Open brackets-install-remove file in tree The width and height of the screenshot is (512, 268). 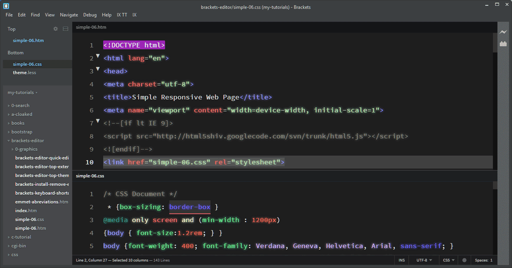point(42,184)
